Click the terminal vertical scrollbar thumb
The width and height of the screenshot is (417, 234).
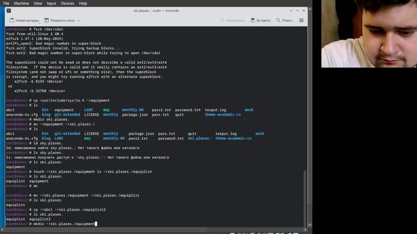(305, 198)
